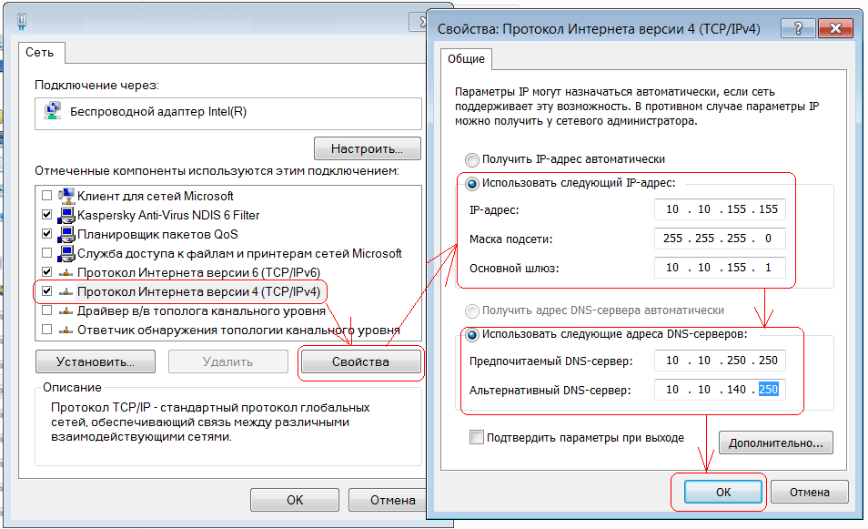Click the link-layer topology mapper driver icon
Viewport: 868px width, 529px height.
click(66, 310)
